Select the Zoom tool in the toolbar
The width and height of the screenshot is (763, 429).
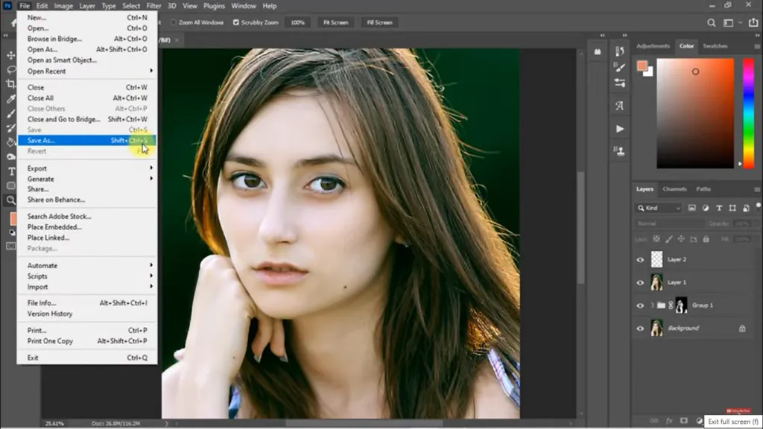click(11, 200)
